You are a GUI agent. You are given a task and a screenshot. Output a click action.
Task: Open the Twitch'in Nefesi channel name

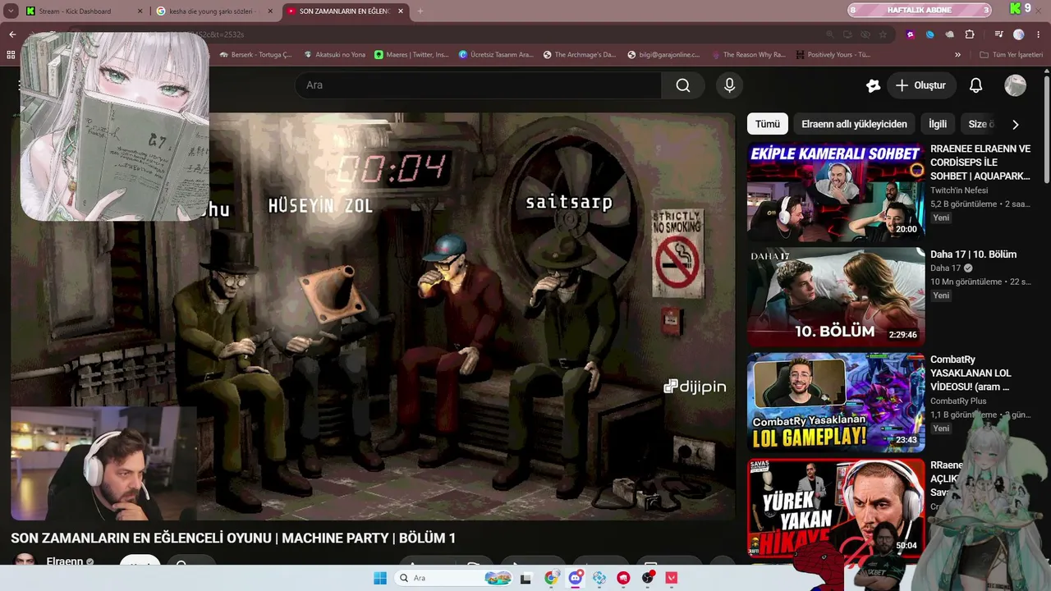click(x=959, y=190)
